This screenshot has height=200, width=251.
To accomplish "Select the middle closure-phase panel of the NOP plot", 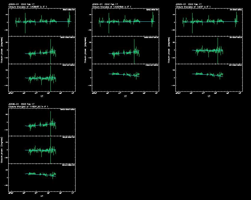I will (209, 50).
